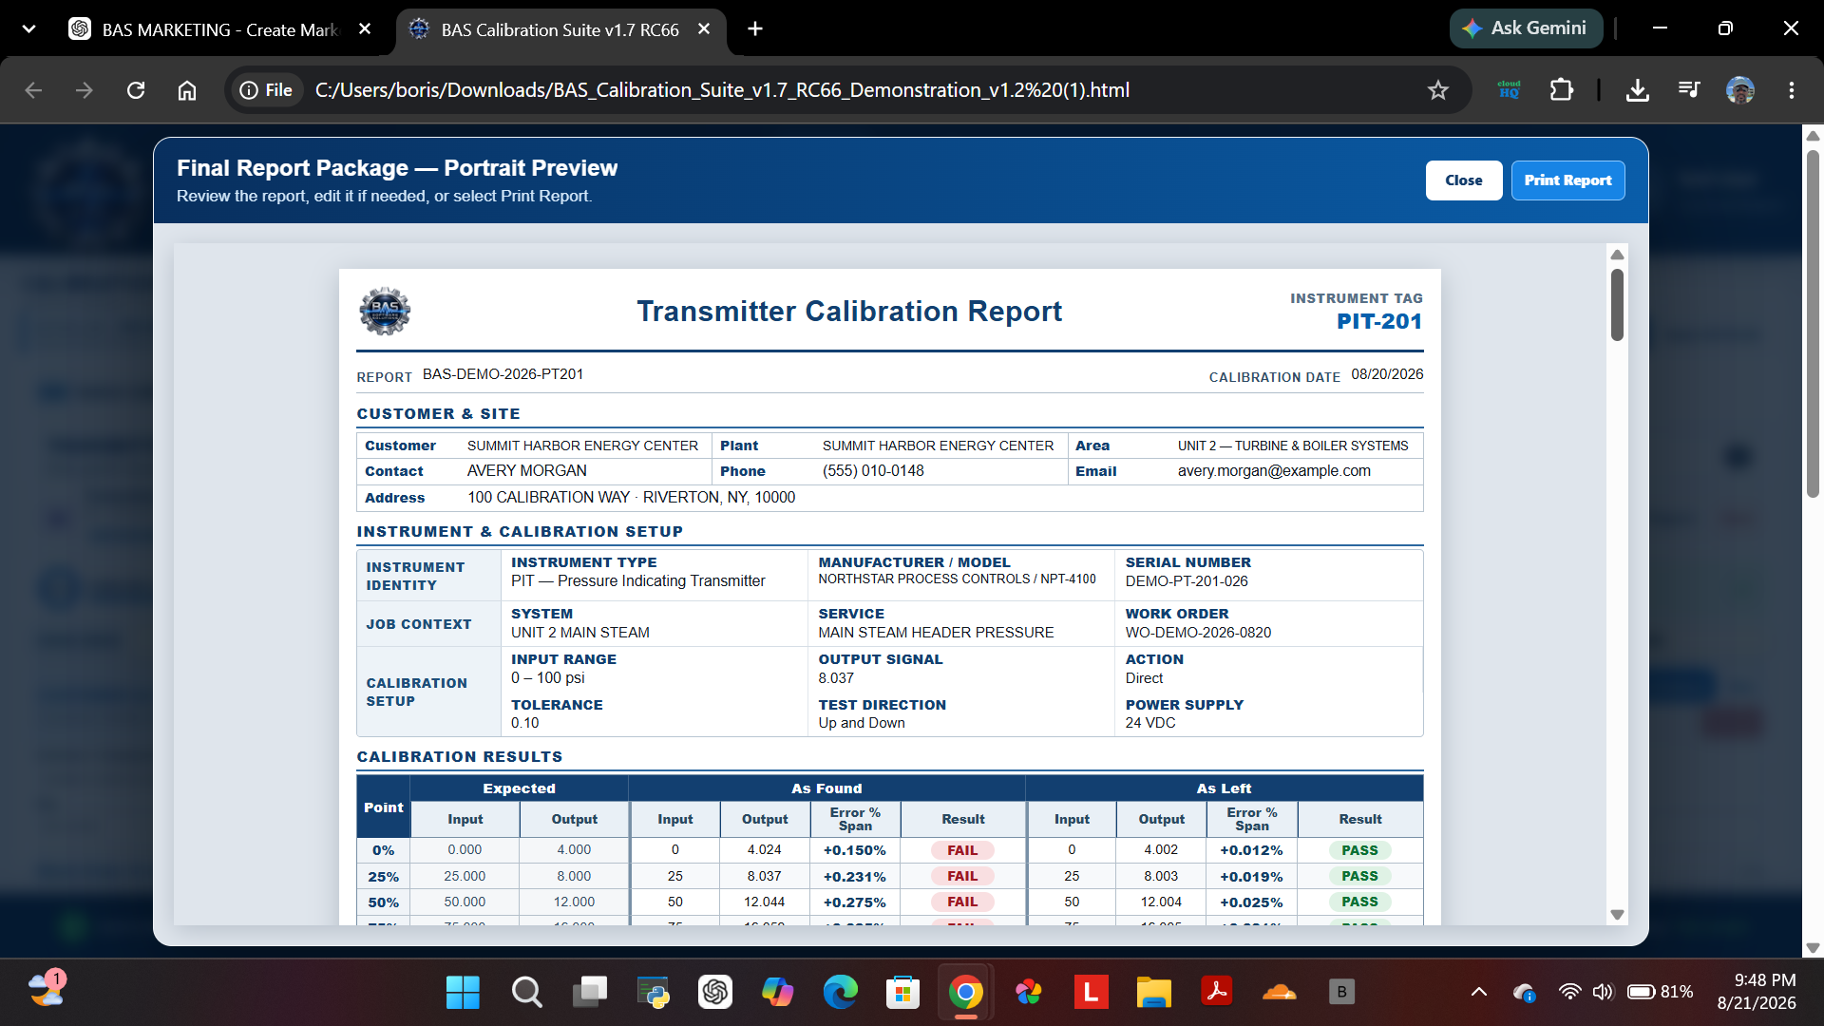Open the Wi-Fi network status icon
Image resolution: width=1824 pixels, height=1026 pixels.
1570,993
